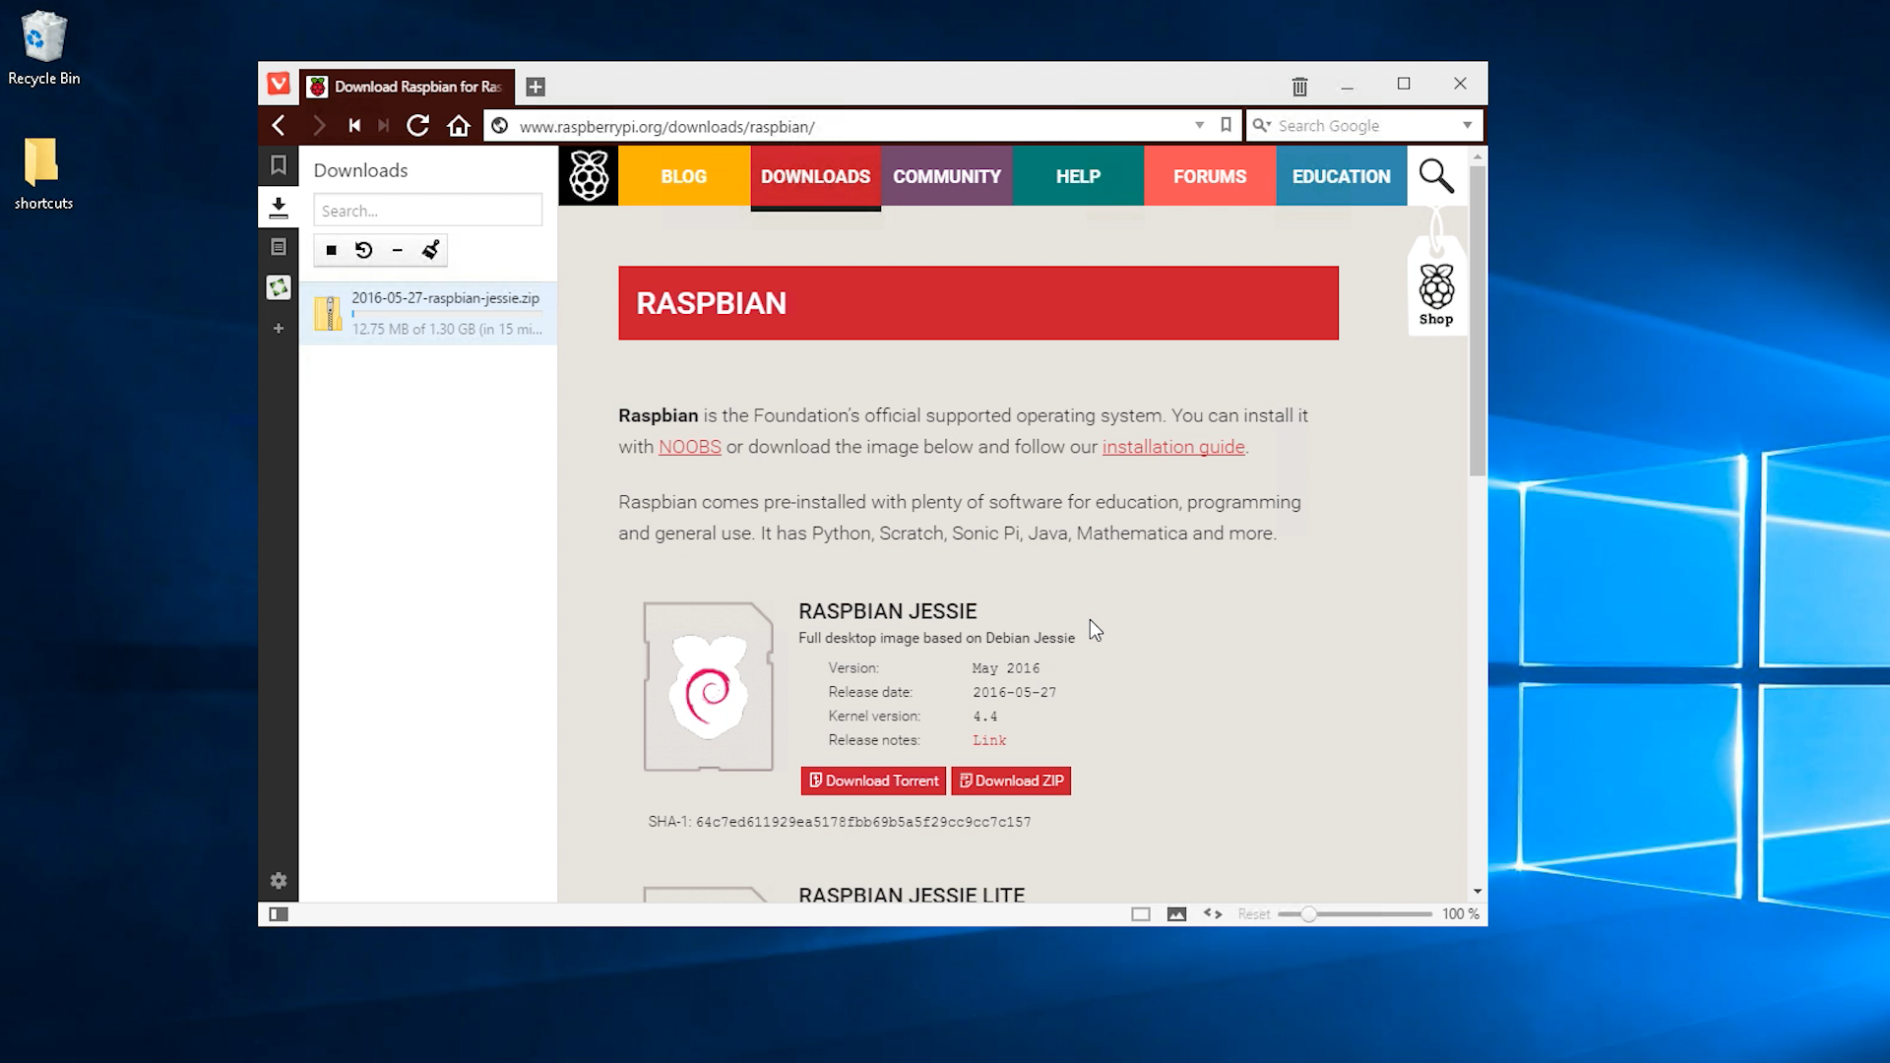Open the Bookmarks panel in sidebar
1890x1063 pixels.
tap(279, 165)
